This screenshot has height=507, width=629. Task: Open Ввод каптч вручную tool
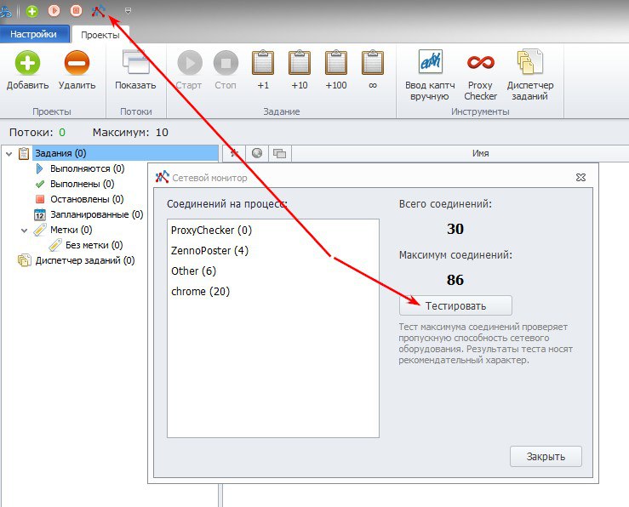click(x=430, y=75)
